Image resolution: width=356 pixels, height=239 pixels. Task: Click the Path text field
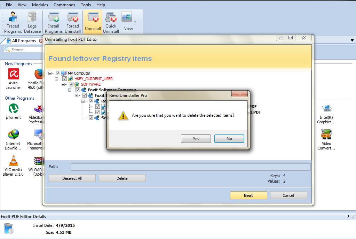(191, 167)
